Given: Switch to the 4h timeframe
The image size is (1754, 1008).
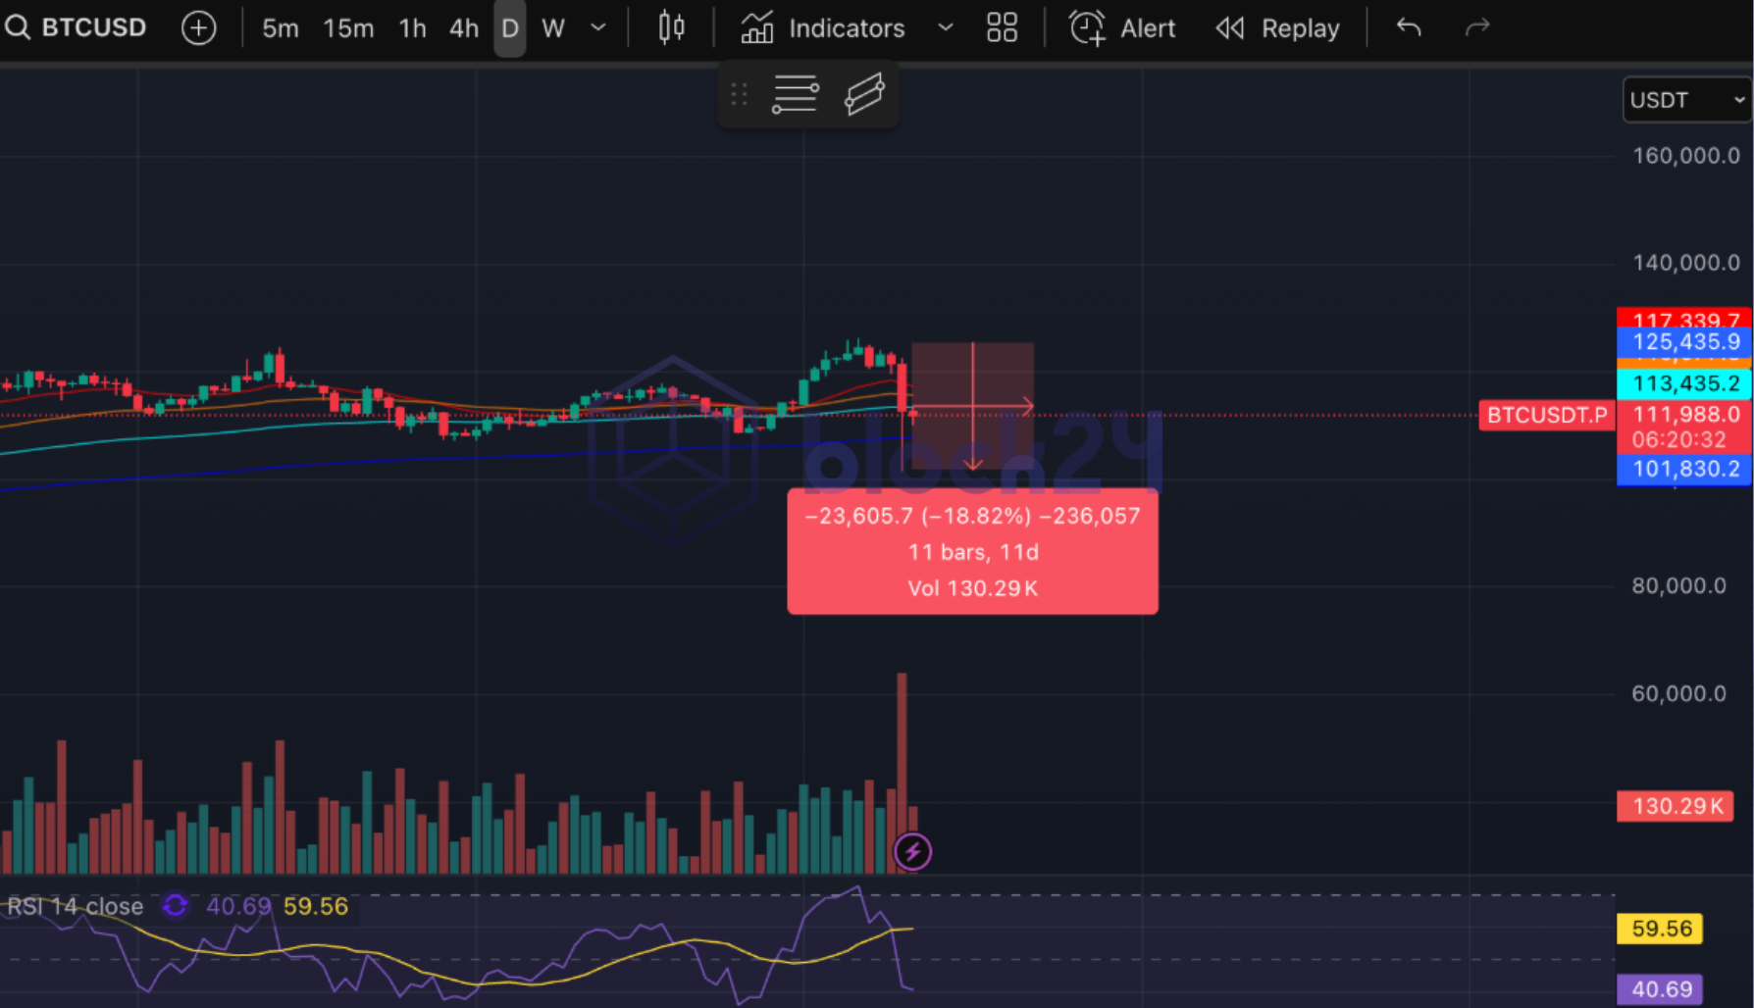Looking at the screenshot, I should (x=463, y=28).
